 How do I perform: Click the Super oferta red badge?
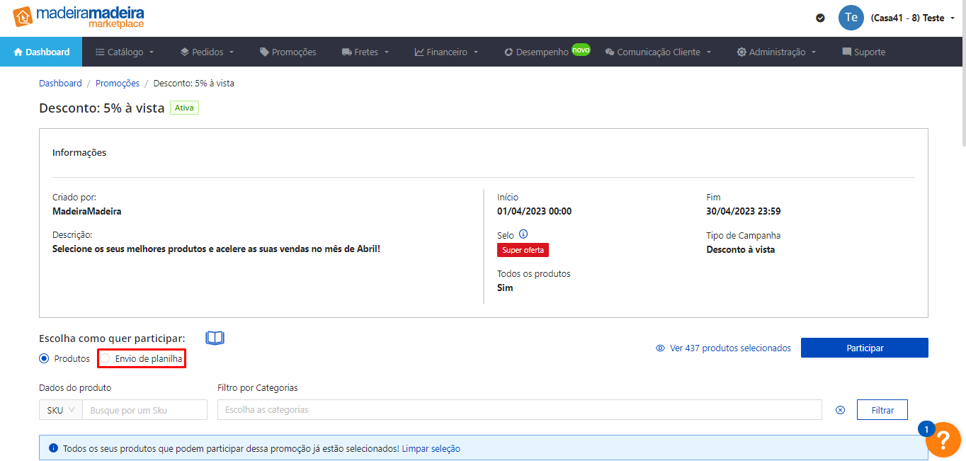pos(523,250)
